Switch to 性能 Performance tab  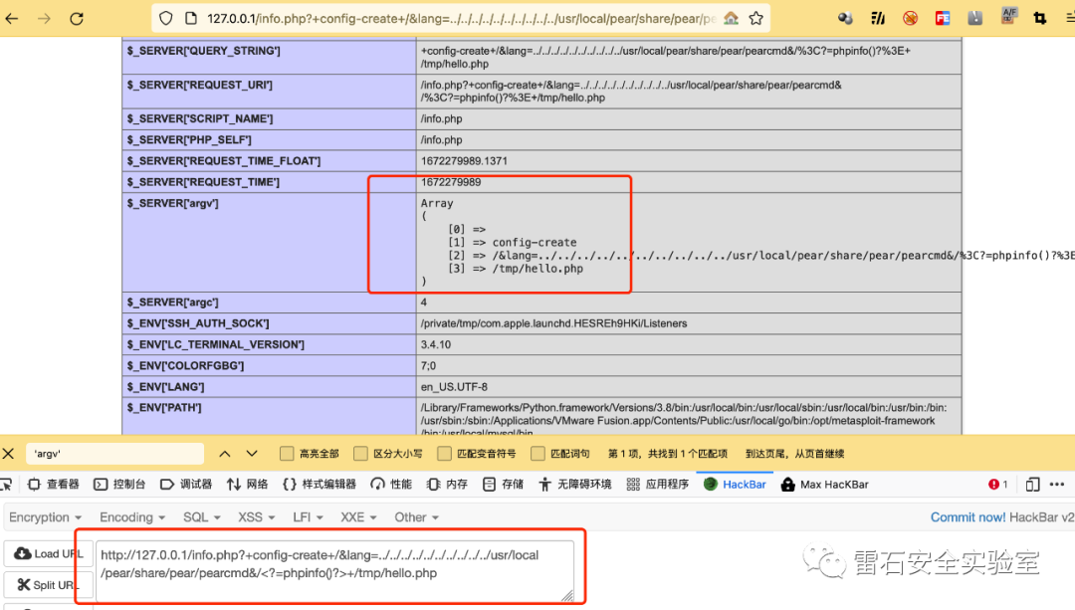391,485
